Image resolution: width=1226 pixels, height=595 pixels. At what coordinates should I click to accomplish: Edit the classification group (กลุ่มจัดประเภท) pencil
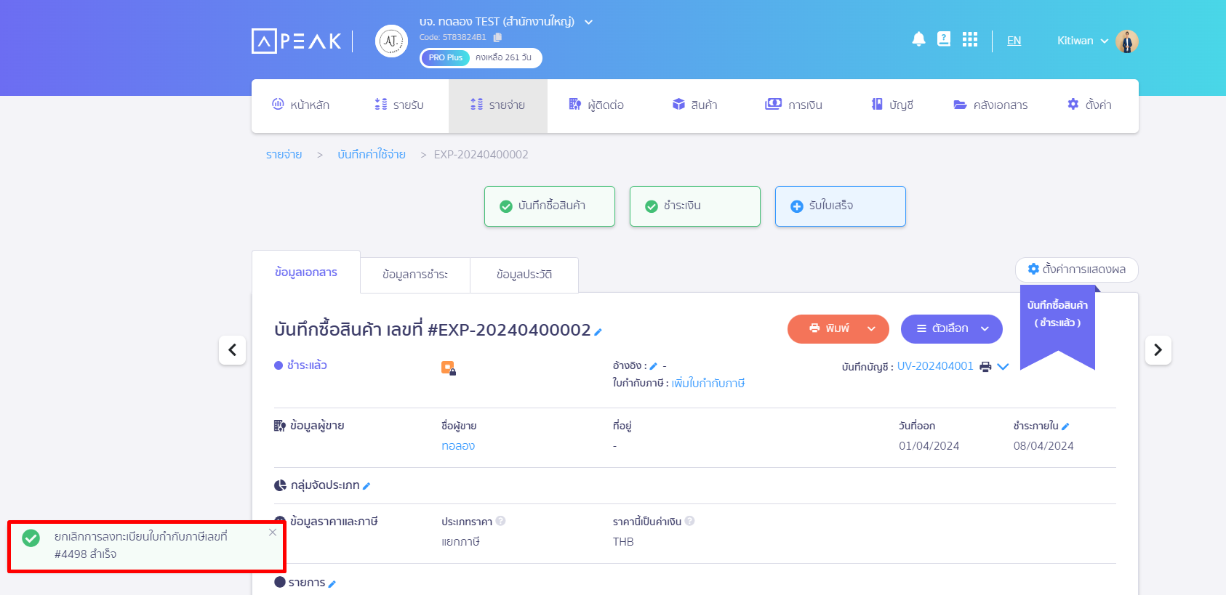(366, 486)
